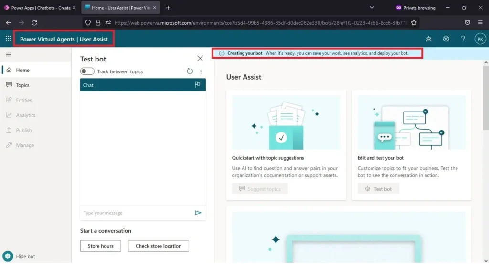Go forward with the browser forward arrow
489x264 pixels.
pos(21,23)
